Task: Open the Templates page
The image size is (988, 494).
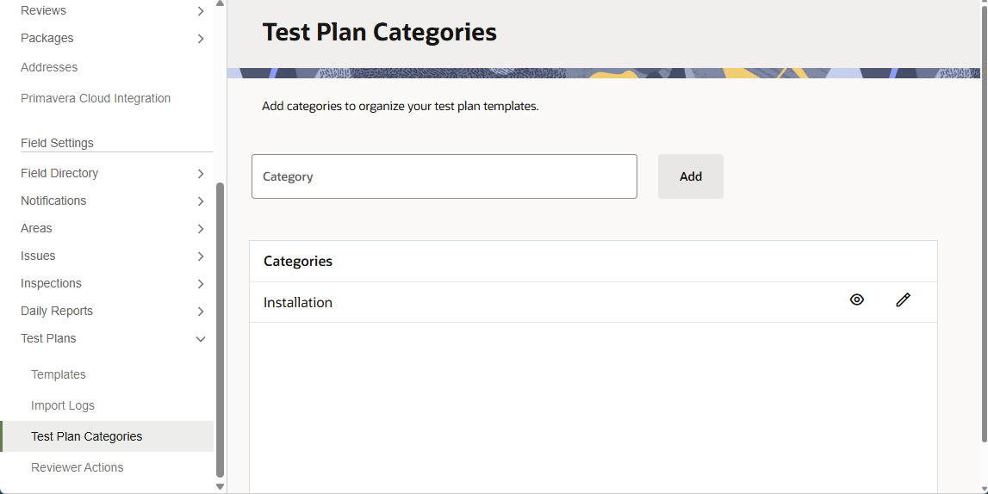Action: [59, 374]
